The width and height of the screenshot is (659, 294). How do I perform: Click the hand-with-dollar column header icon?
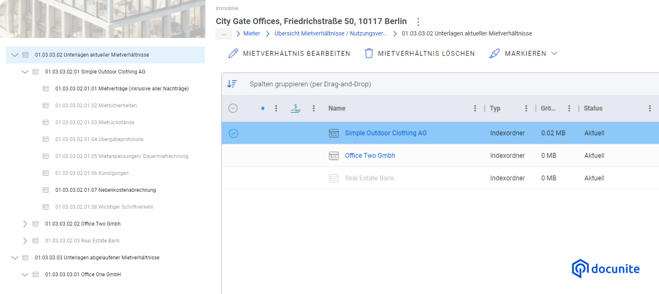click(296, 109)
